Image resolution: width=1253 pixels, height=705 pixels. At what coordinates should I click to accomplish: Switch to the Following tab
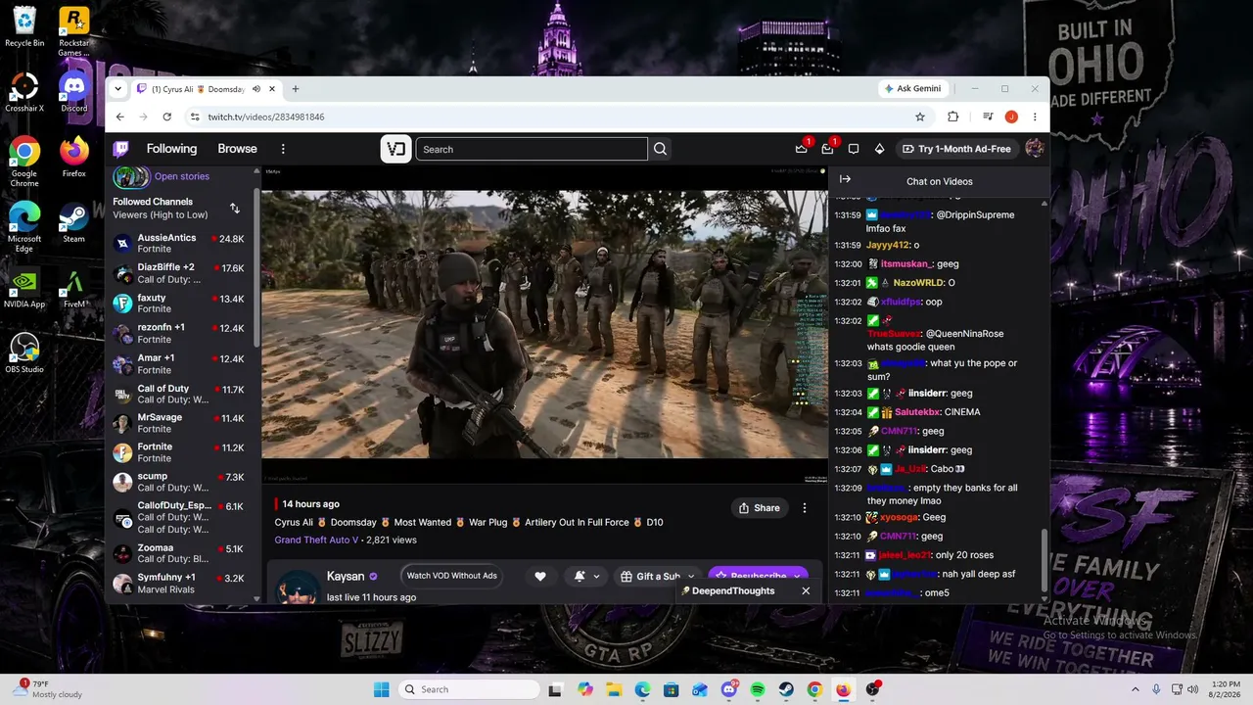click(x=171, y=149)
